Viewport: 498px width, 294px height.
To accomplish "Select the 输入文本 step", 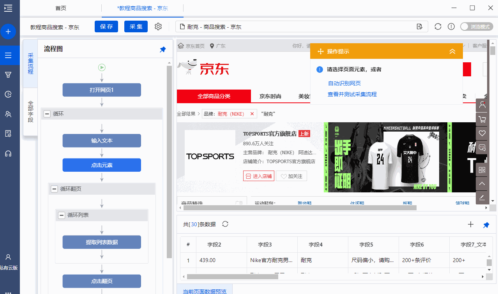I will 102,141.
